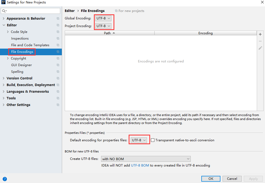The width and height of the screenshot is (265, 183).
Task: Open the help question mark icon
Action: [5, 179]
